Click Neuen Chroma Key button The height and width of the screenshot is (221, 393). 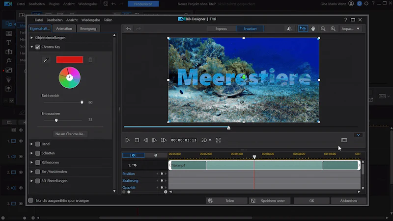(70, 134)
